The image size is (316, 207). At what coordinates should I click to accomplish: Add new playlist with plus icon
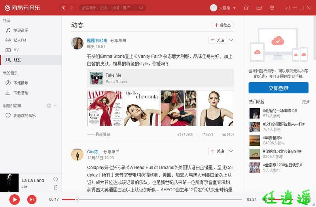tap(49, 106)
